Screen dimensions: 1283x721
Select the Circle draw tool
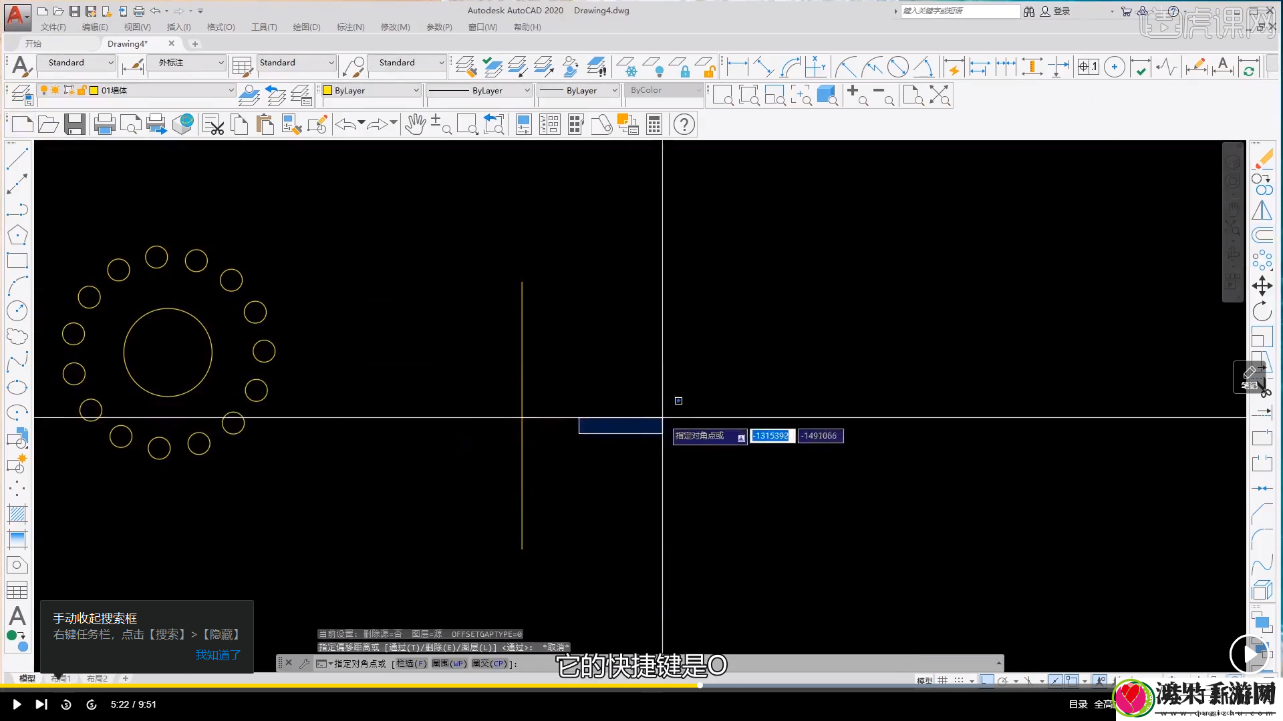point(17,311)
